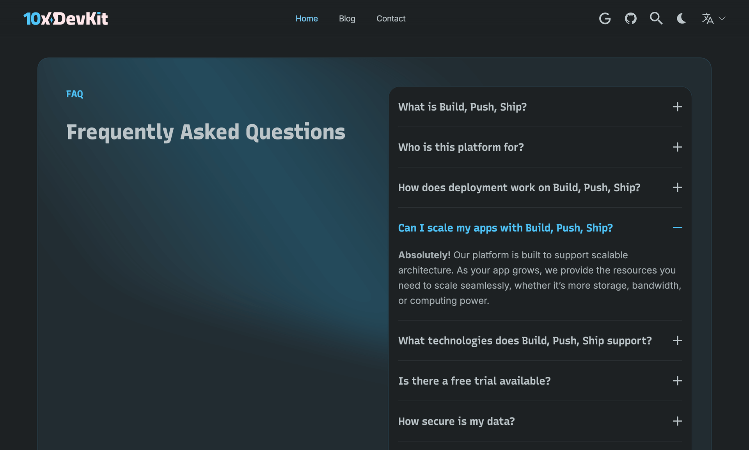The height and width of the screenshot is (450, 749).
Task: Toggle dark mode with moon icon
Action: pyautogui.click(x=682, y=18)
